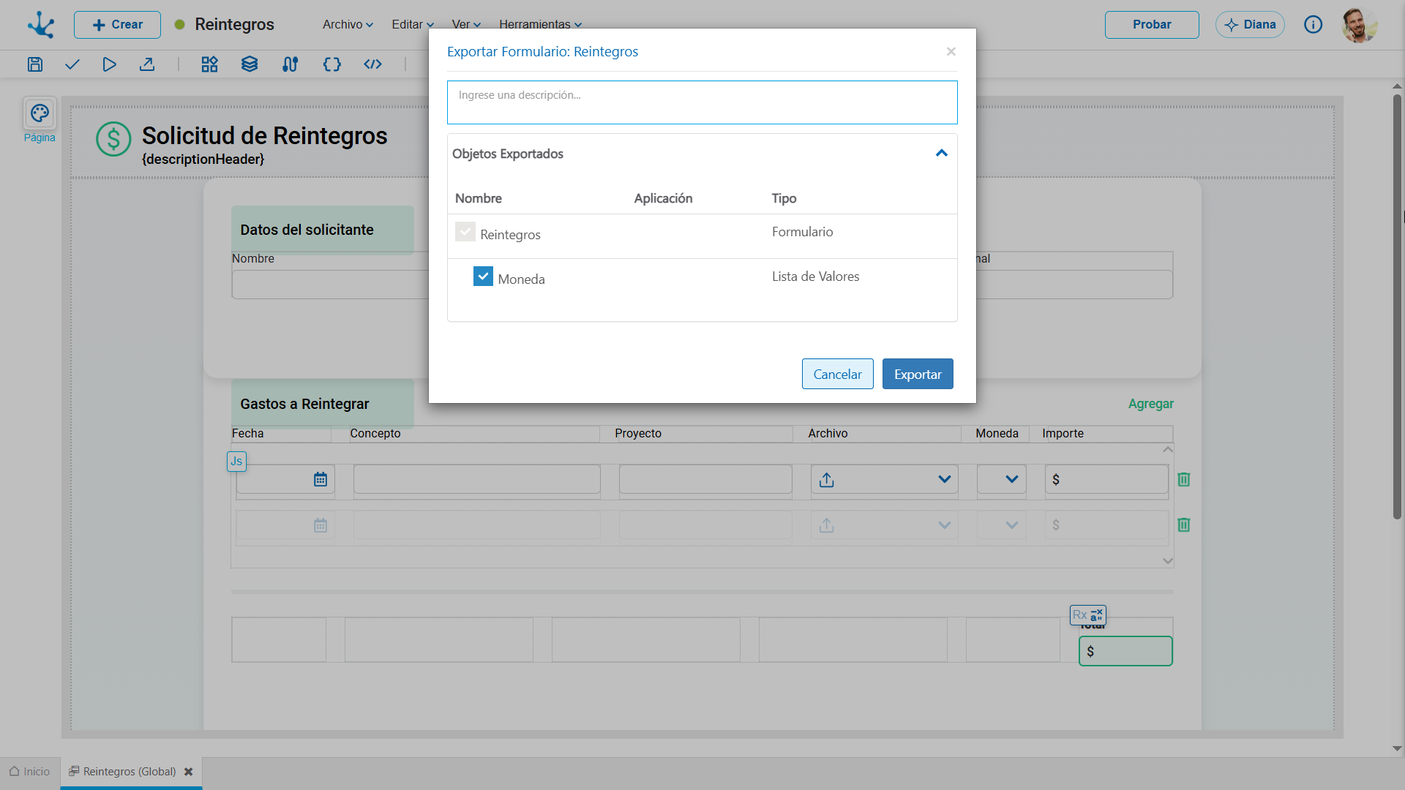Open the Ver menu
Viewport: 1405px width, 790px height.
(466, 25)
